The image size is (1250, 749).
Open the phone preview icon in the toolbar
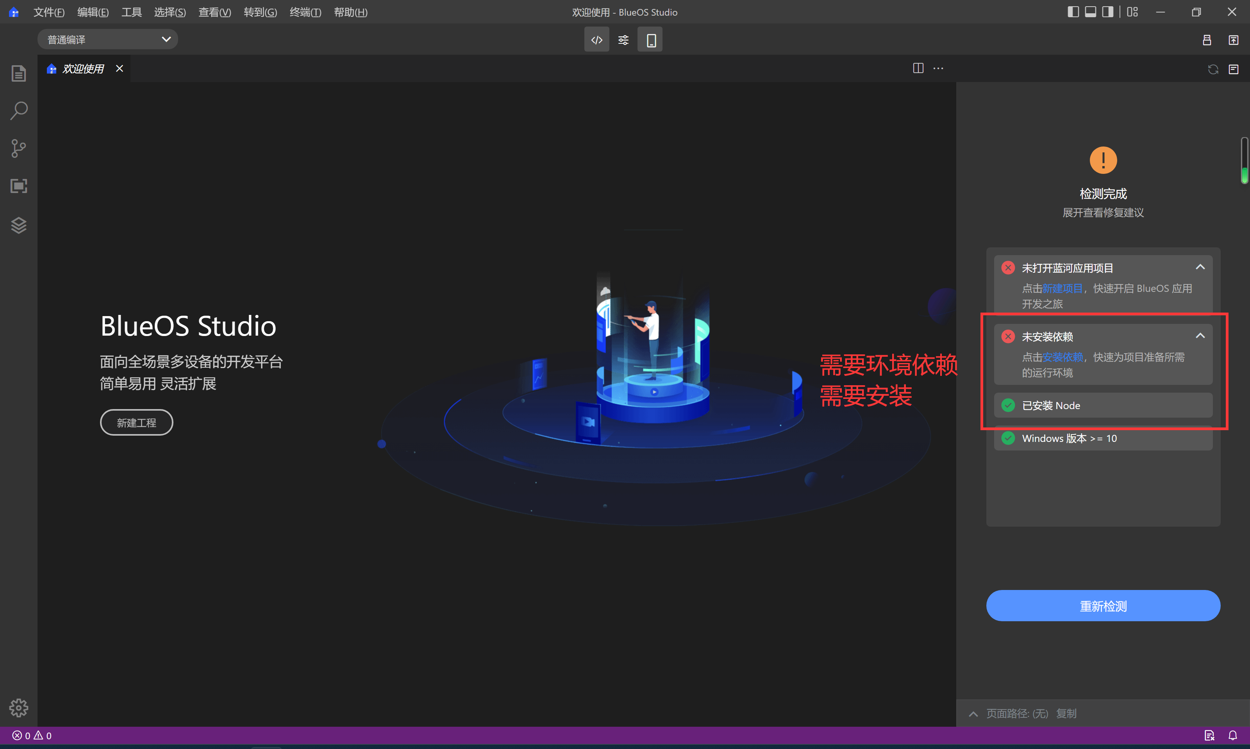point(650,39)
